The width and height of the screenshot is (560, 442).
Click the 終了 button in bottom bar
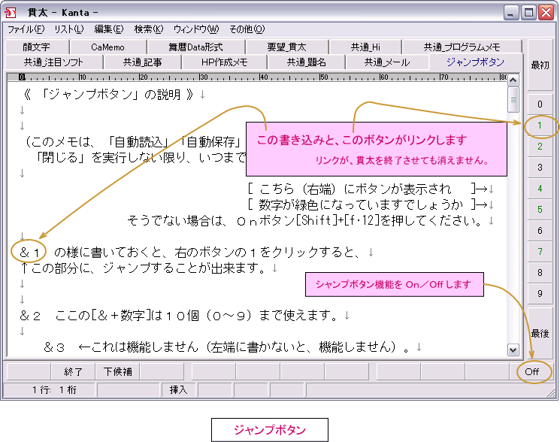pos(74,371)
